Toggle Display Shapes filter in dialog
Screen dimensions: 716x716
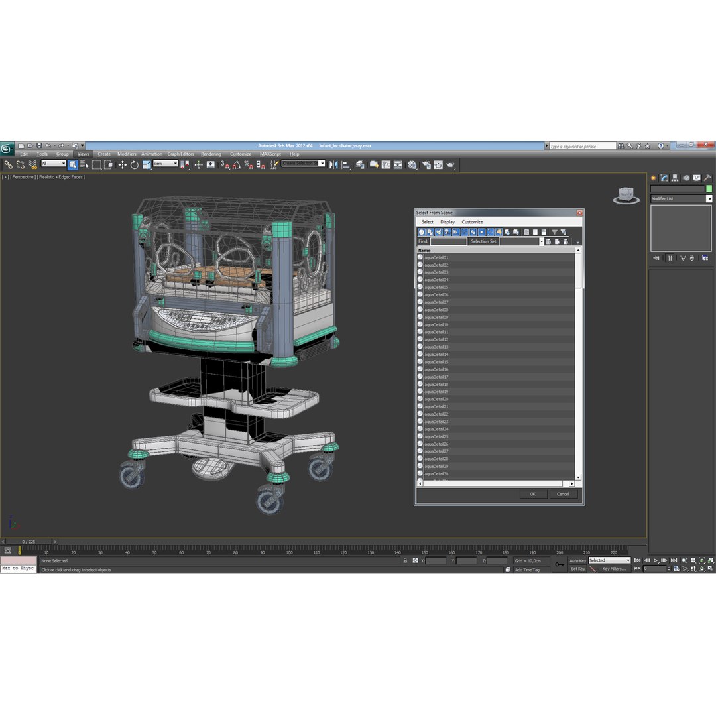click(430, 232)
